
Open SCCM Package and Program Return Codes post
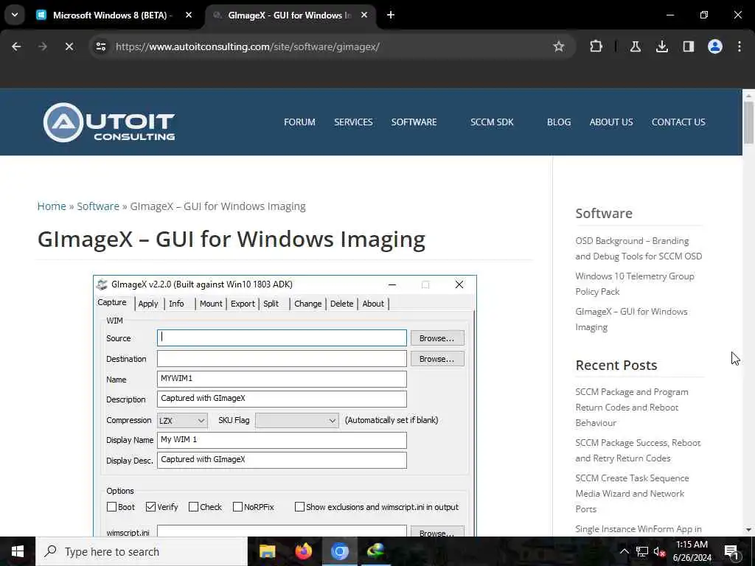click(632, 407)
